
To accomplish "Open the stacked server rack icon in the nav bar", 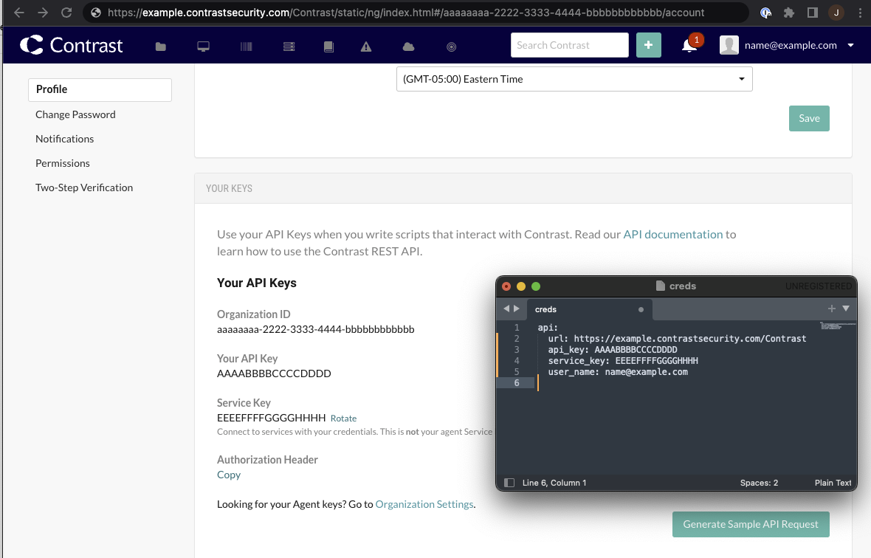I will pos(289,46).
